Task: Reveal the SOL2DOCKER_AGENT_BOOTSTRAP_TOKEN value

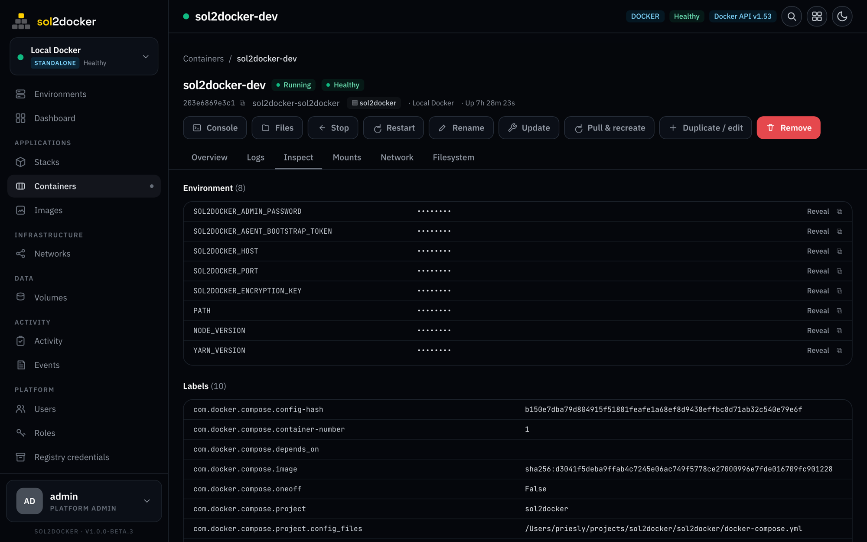Action: pyautogui.click(x=818, y=232)
